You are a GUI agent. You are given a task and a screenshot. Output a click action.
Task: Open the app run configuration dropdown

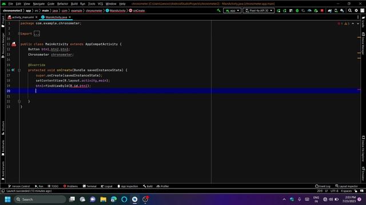(x=232, y=10)
